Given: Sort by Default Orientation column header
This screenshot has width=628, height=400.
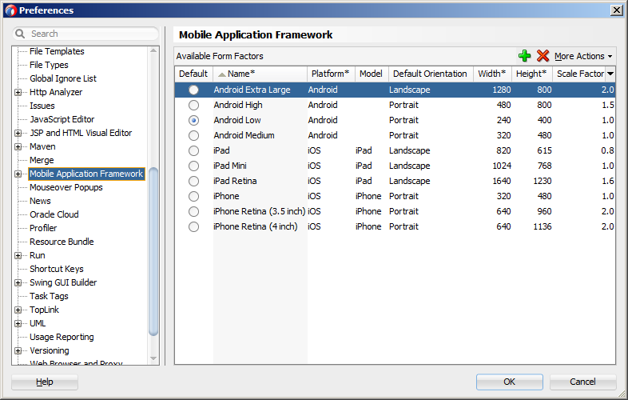Looking at the screenshot, I should (x=431, y=74).
